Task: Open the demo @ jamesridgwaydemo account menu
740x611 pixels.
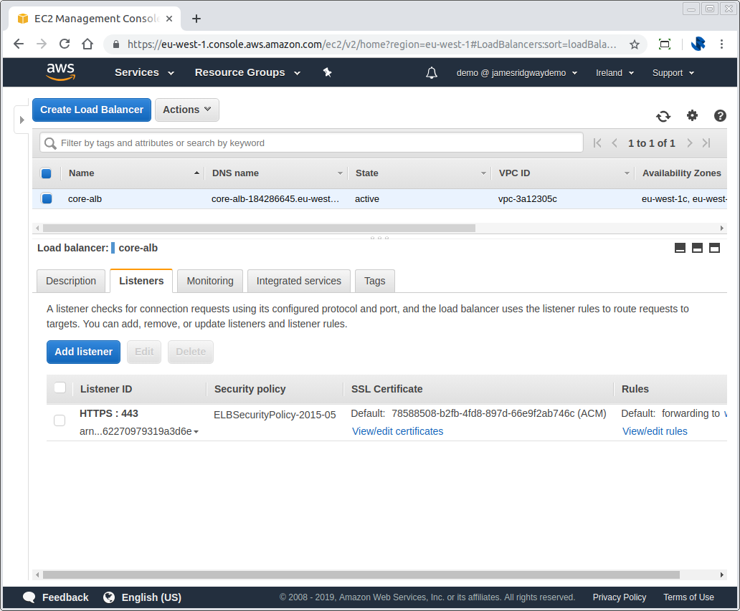Action: click(x=517, y=72)
